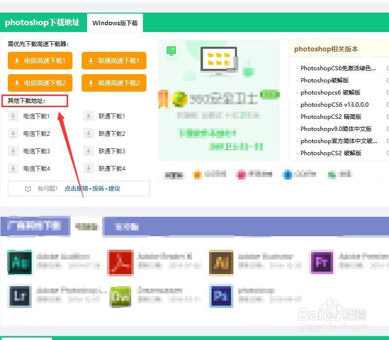Click the 电信高速下载2 button
The image size is (389, 340).
pos(40,83)
